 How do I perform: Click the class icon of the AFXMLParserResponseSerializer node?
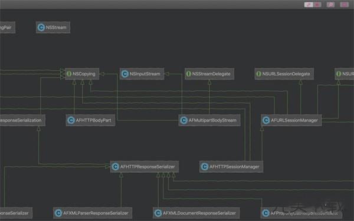tap(58, 213)
